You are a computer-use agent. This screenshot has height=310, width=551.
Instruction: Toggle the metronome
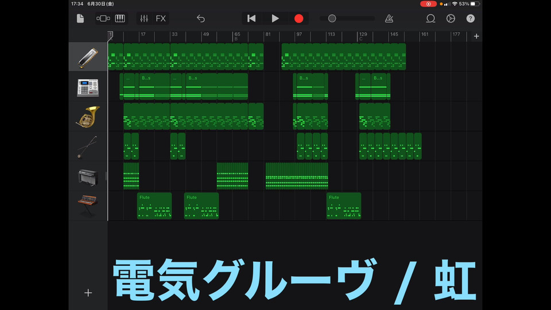(x=389, y=18)
